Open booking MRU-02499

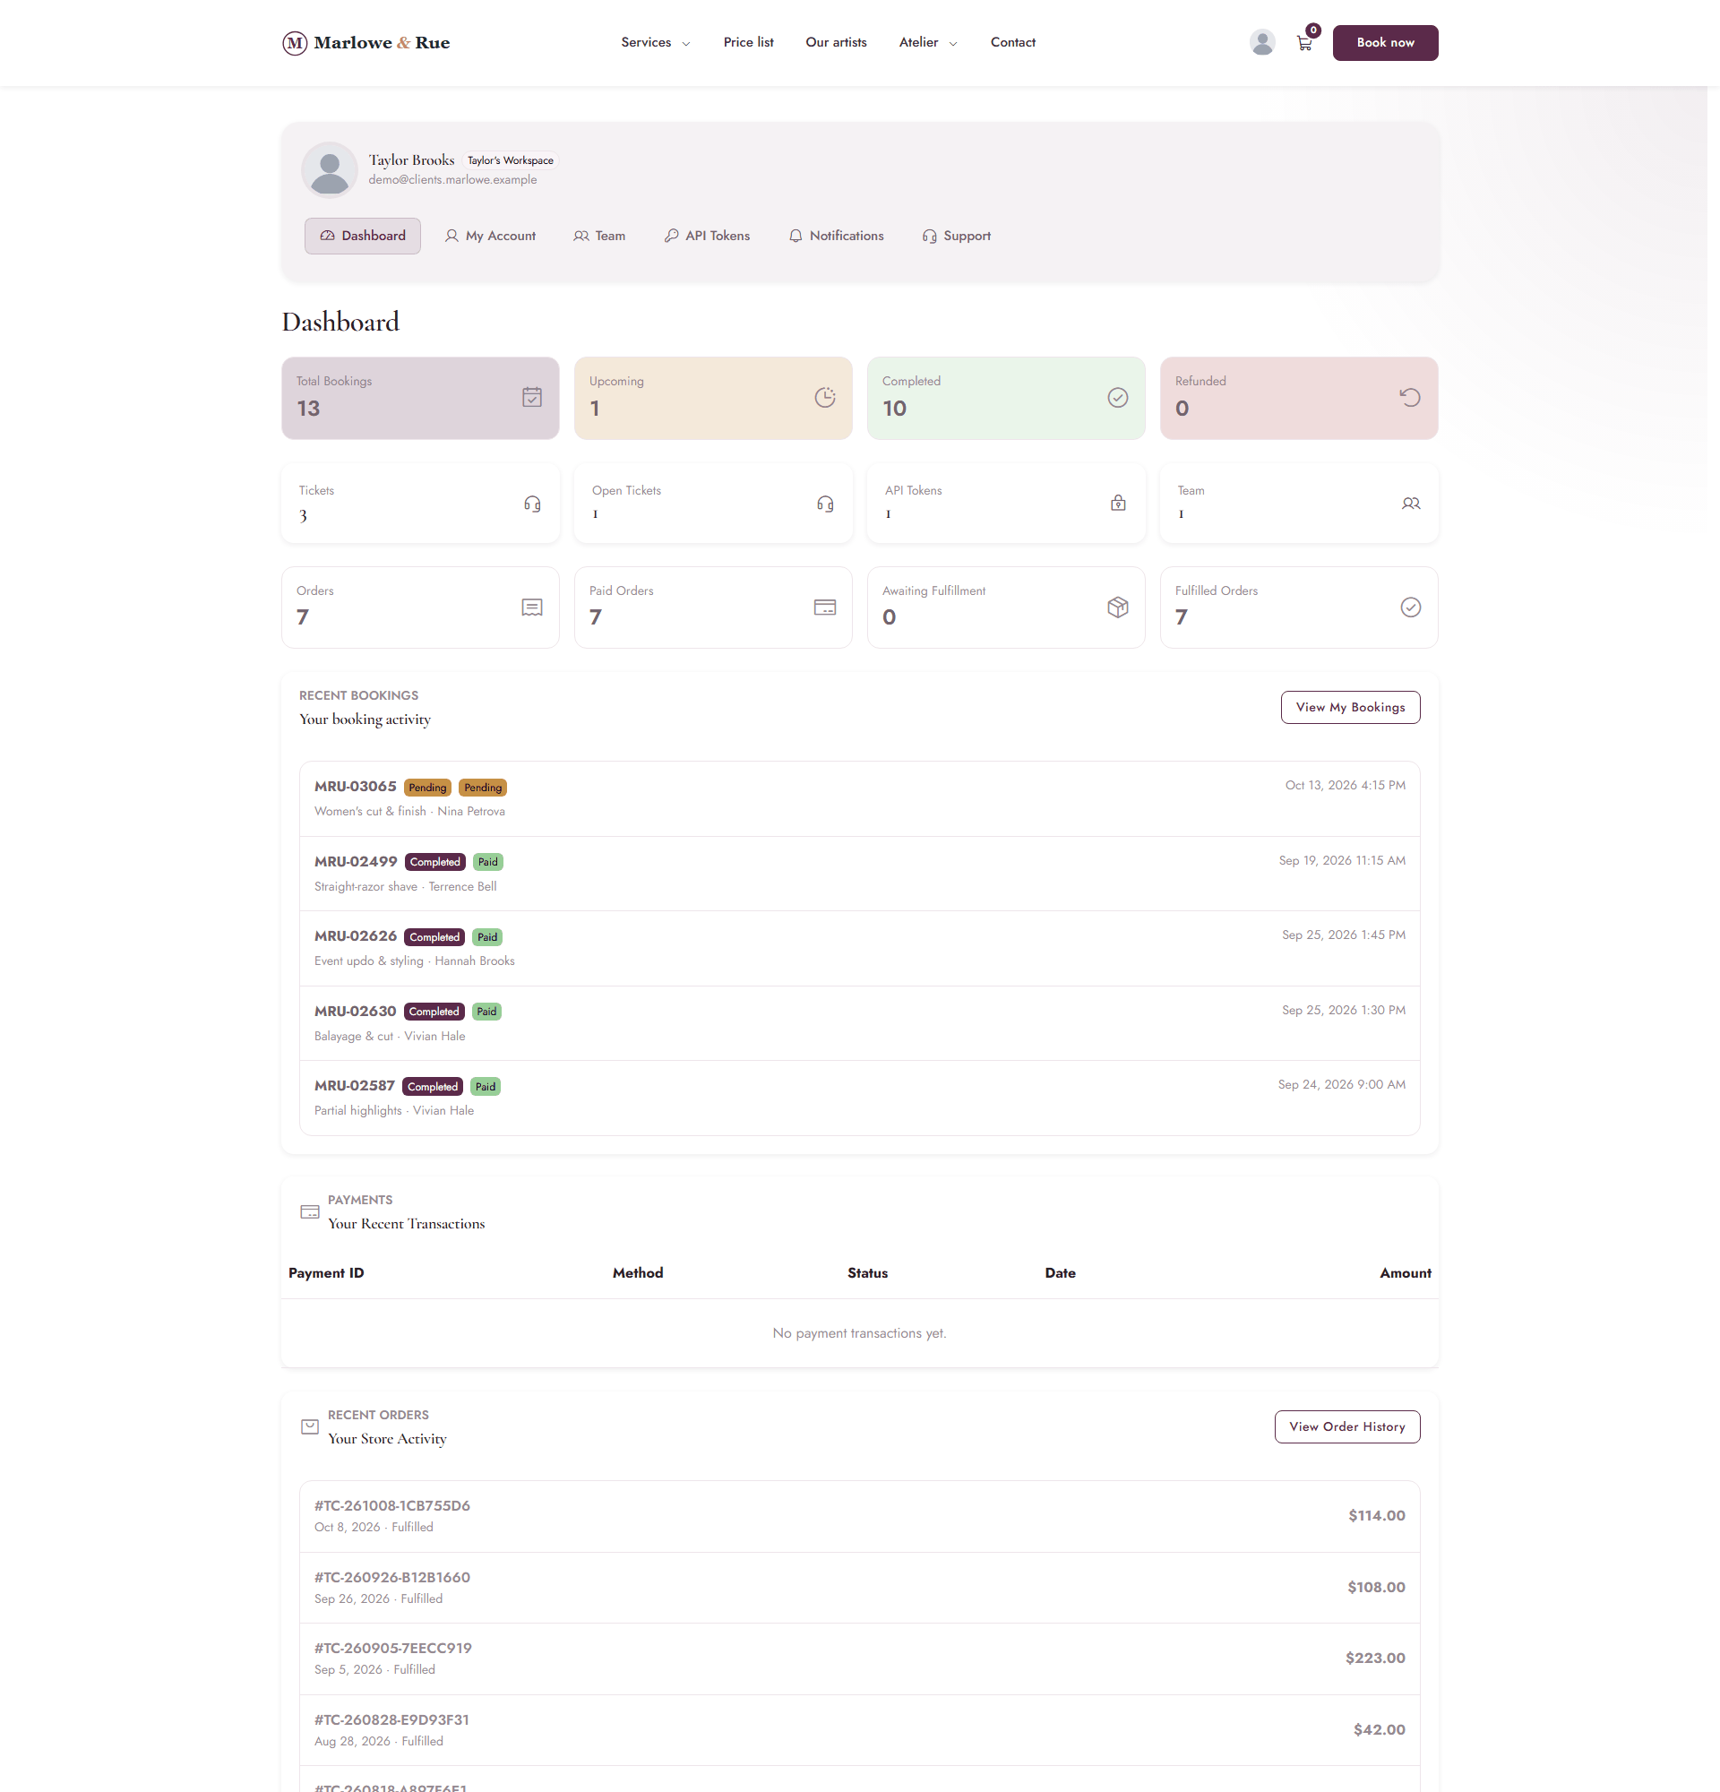pyautogui.click(x=859, y=873)
